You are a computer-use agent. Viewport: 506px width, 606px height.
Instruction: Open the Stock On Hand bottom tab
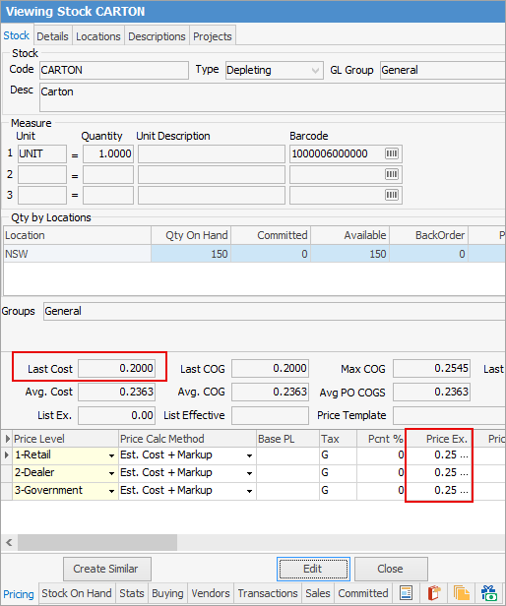77,593
